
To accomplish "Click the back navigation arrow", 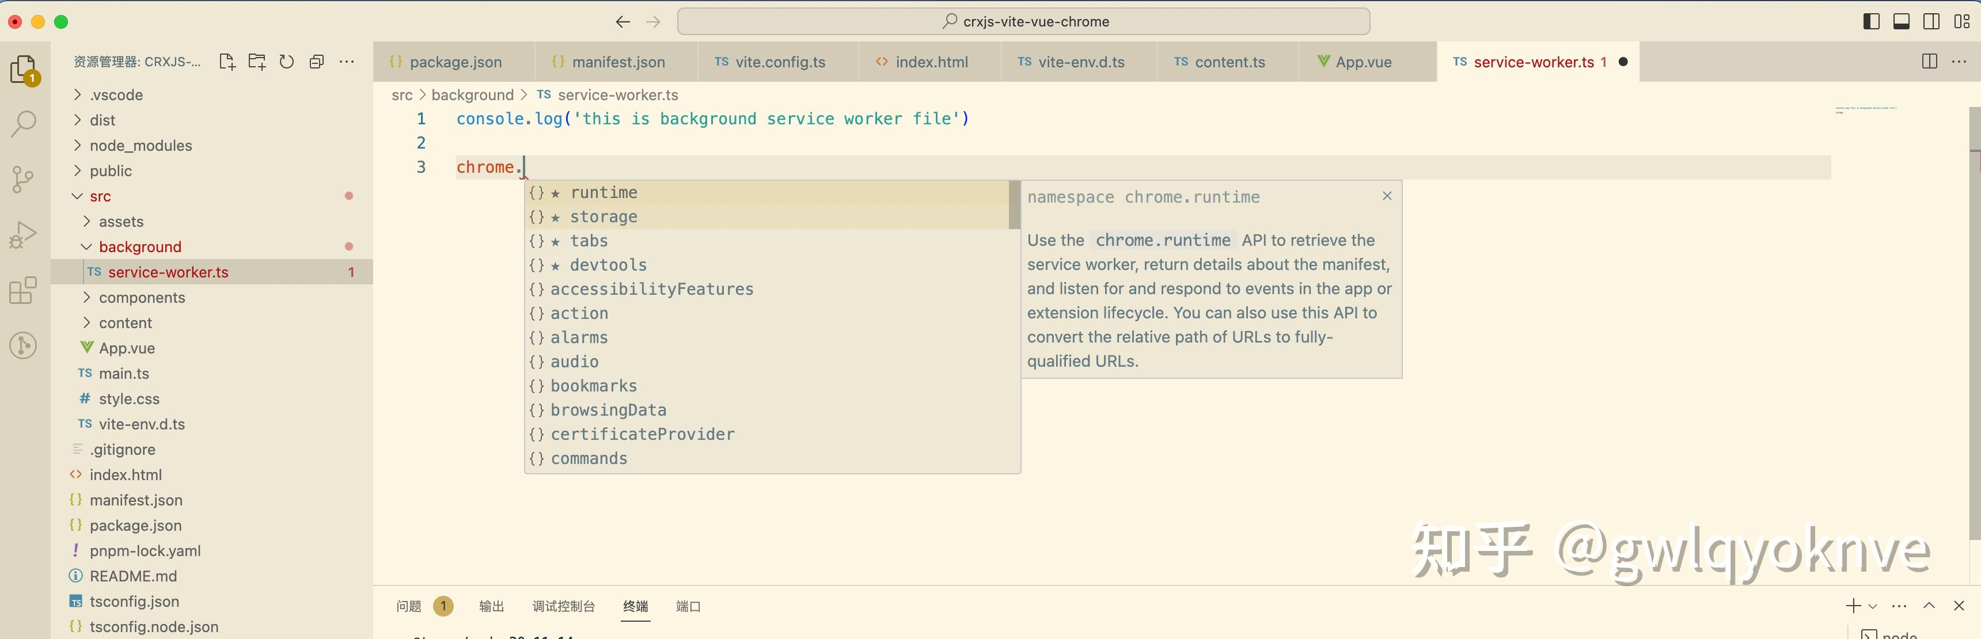I will coord(622,21).
